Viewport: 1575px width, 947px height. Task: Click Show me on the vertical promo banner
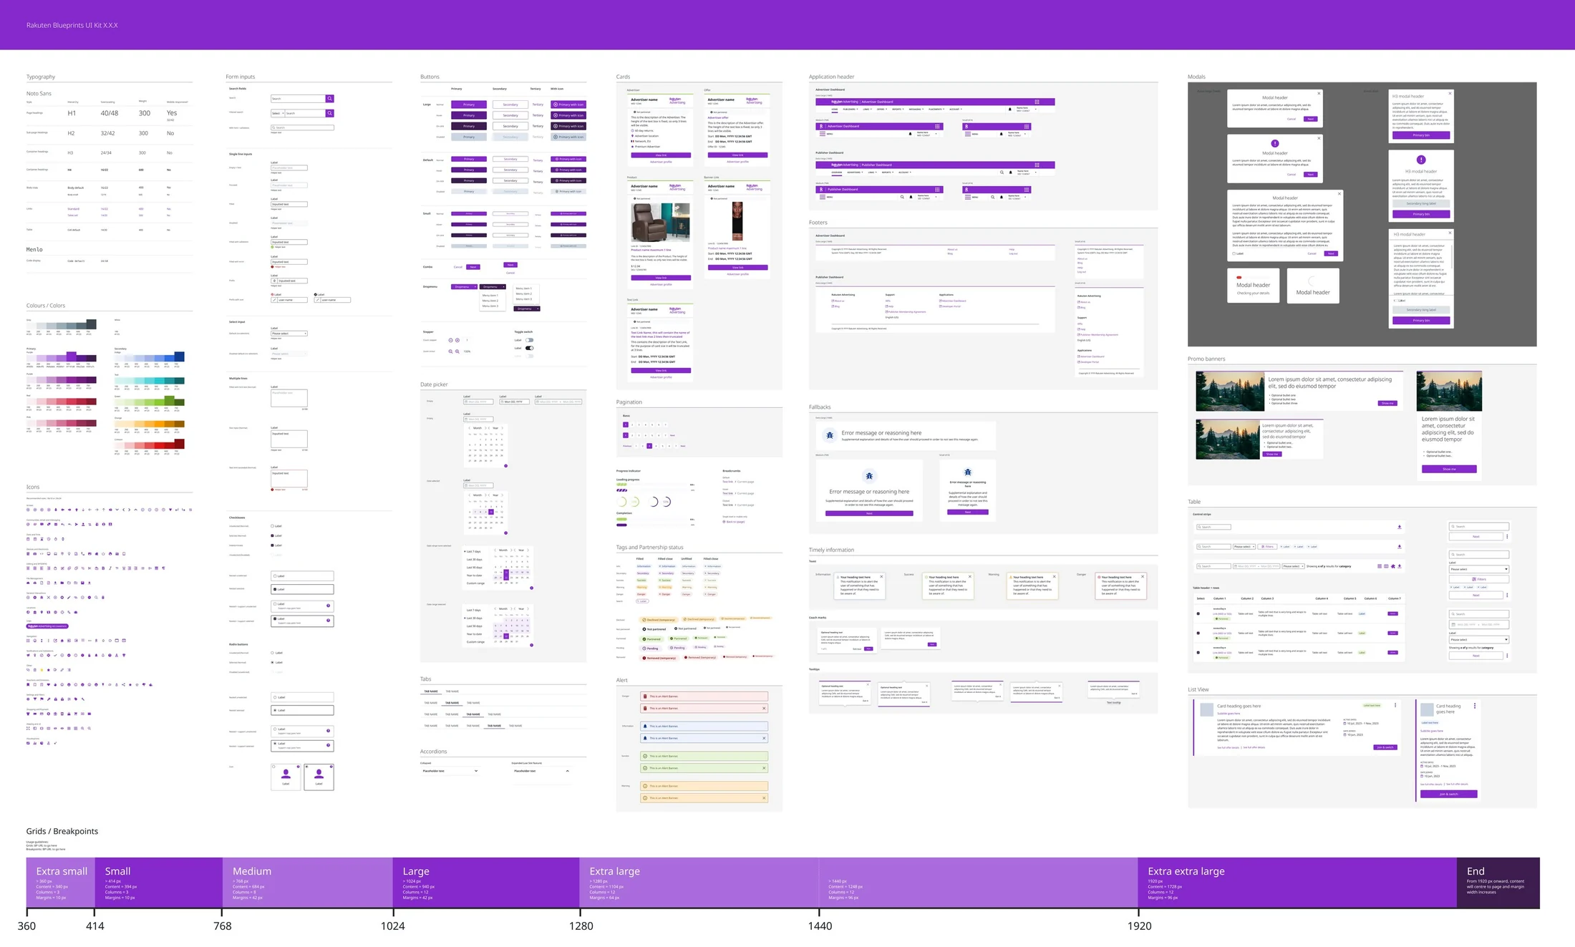(1449, 470)
